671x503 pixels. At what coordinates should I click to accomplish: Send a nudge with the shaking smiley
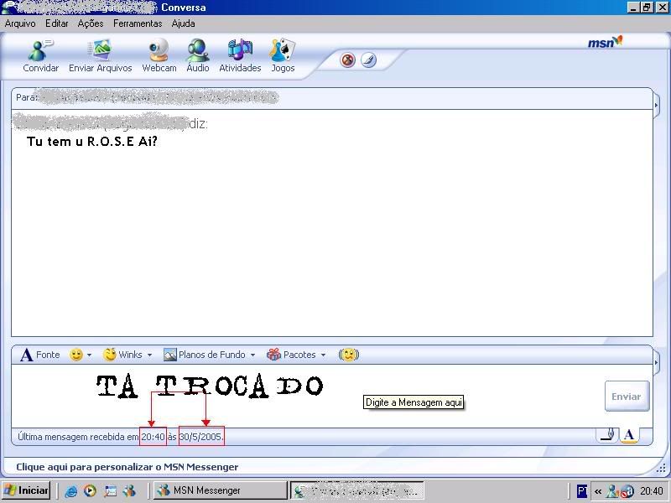[x=349, y=355]
